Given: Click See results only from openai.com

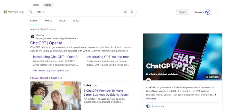Looking at the screenshot, I should [51, 70].
